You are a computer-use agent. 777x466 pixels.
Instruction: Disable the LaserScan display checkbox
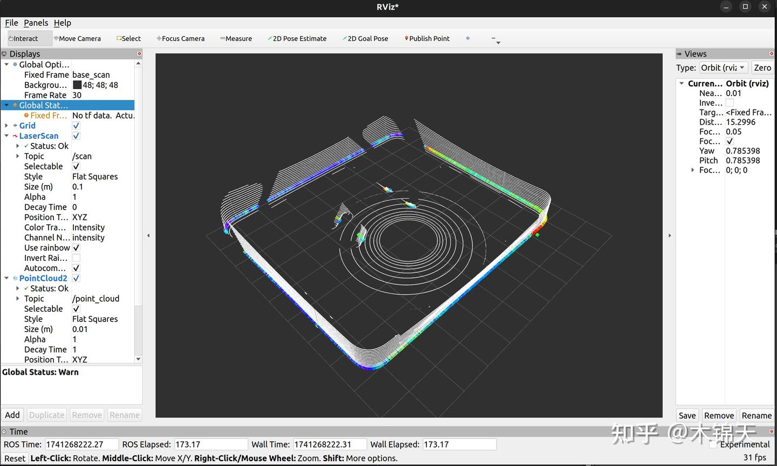(76, 136)
